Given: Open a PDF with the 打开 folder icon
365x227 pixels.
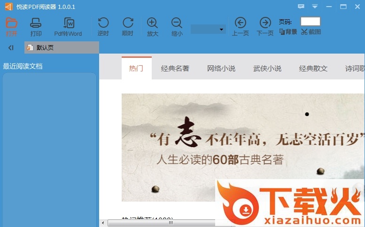Looking at the screenshot, I should [11, 26].
